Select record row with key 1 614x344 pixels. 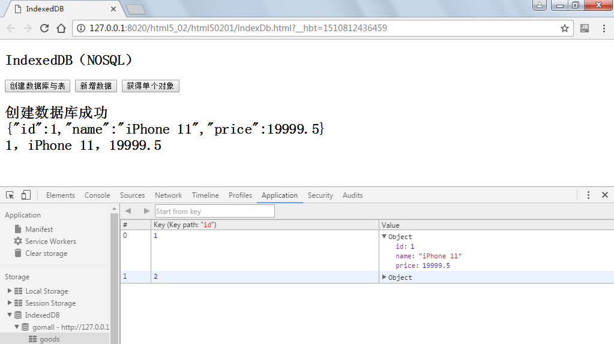(x=367, y=250)
